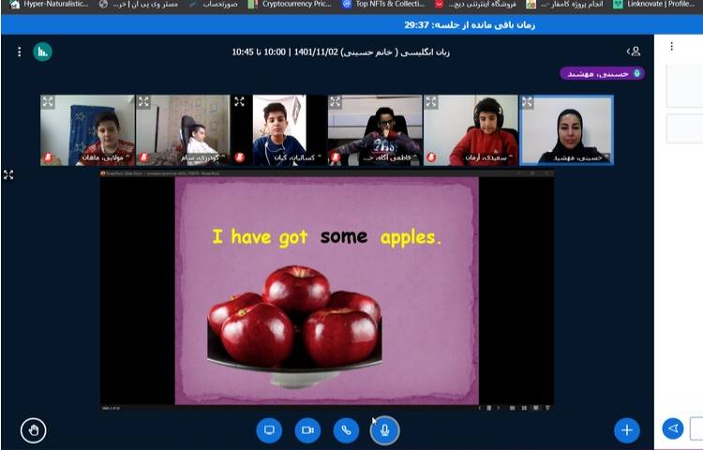
Task: Click the apples slide in the presentation
Action: point(326,291)
